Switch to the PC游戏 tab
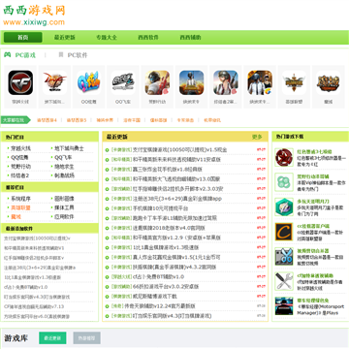Image resolution: width=349 pixels, height=349 pixels. 25,55
